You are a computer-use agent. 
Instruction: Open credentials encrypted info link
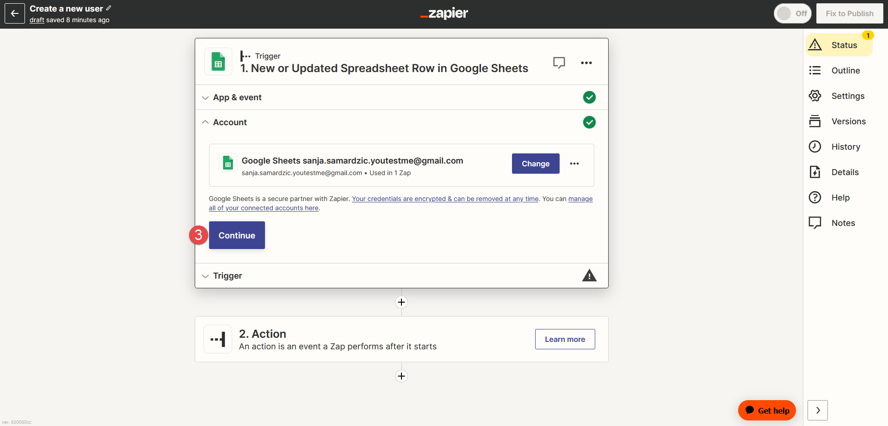pos(445,199)
